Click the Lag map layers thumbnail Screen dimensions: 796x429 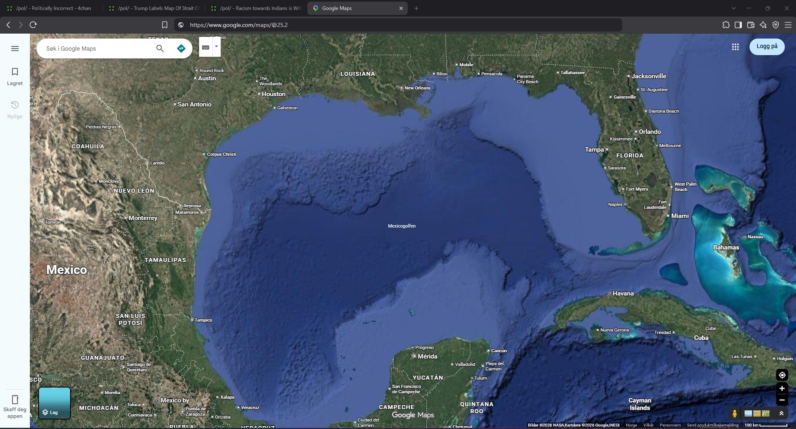54,403
